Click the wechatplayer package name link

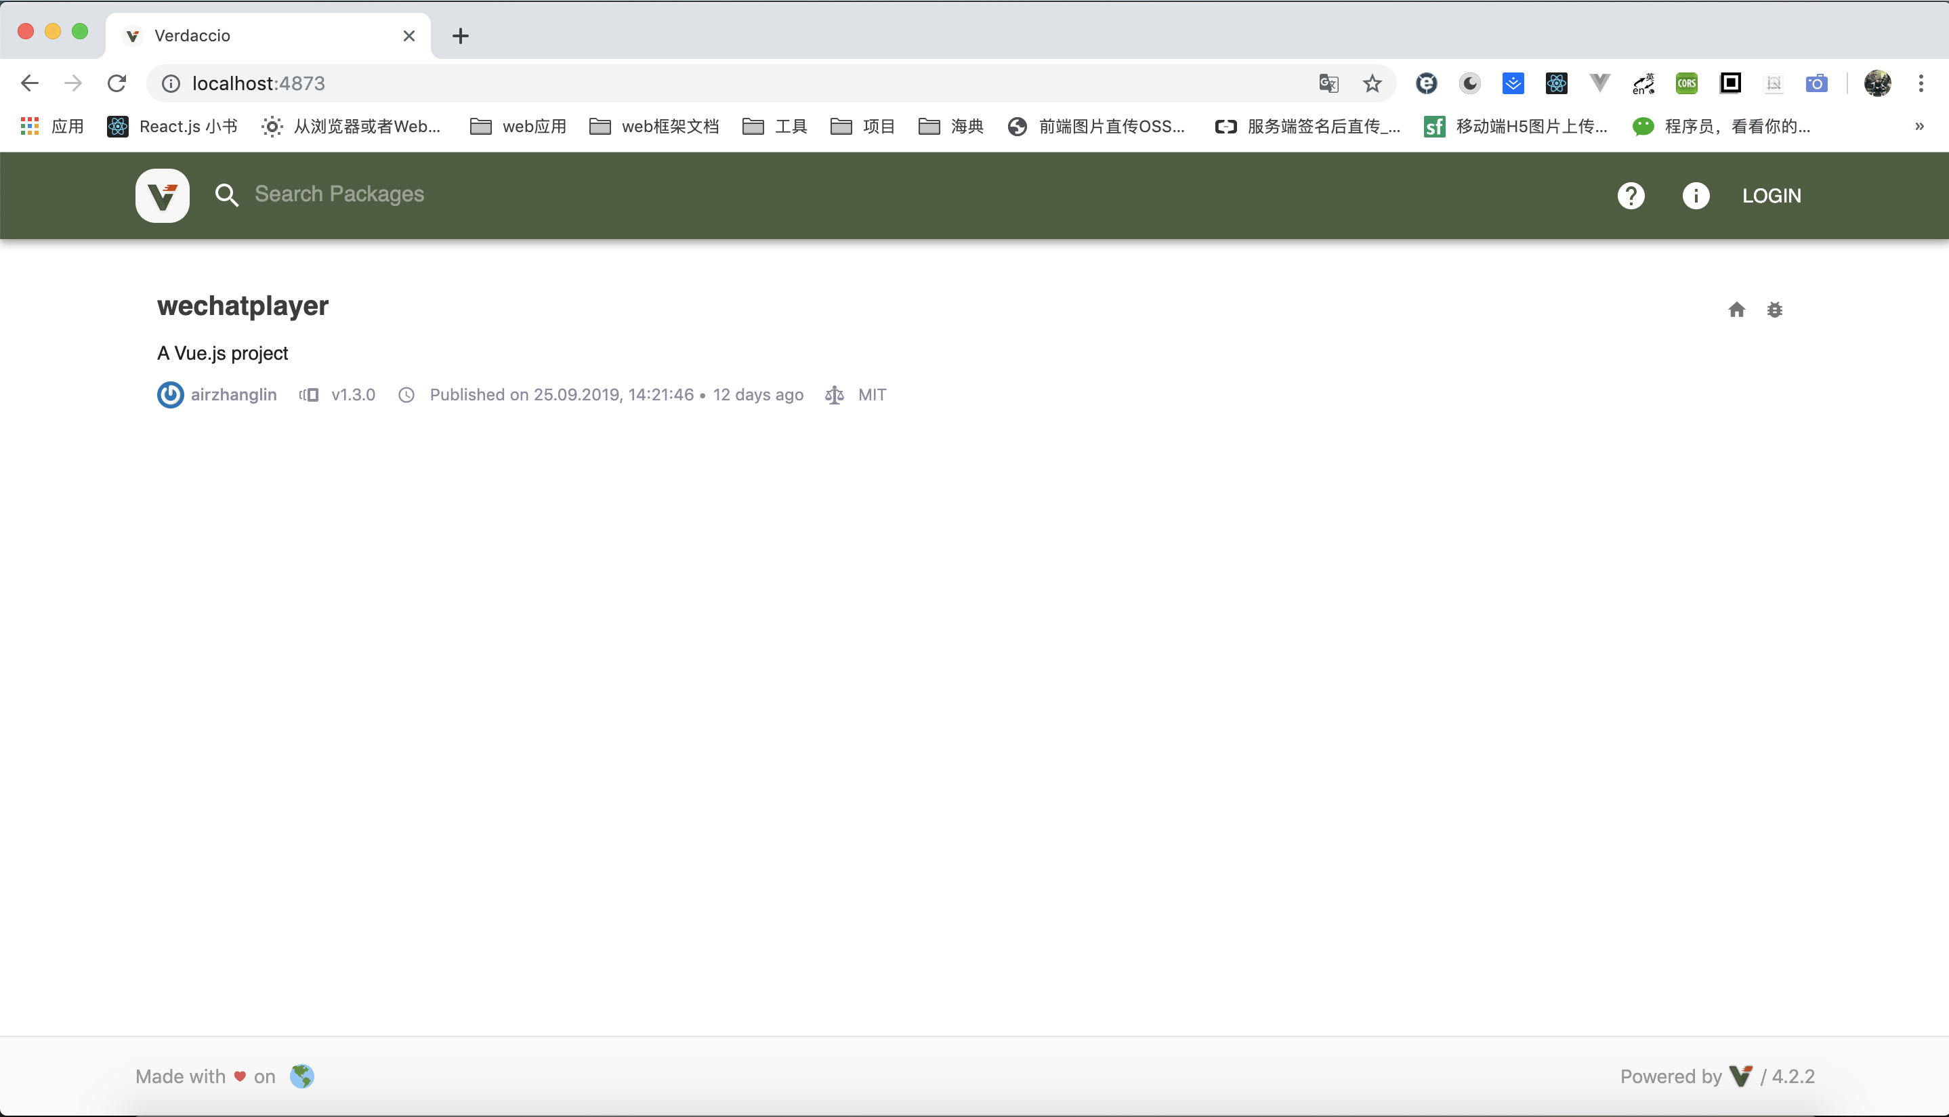(243, 306)
